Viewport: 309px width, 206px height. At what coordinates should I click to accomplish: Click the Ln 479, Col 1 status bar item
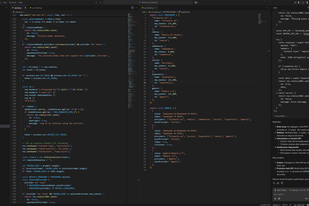pos(266,205)
